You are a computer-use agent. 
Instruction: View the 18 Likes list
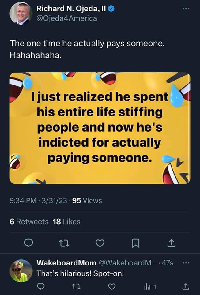tap(66, 222)
